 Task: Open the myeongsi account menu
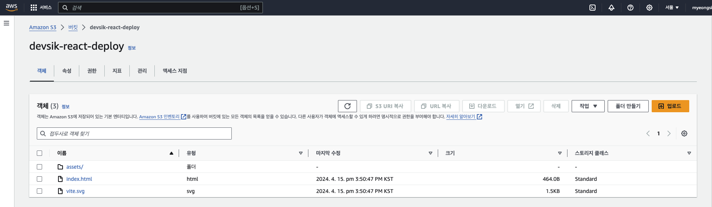[x=702, y=8]
